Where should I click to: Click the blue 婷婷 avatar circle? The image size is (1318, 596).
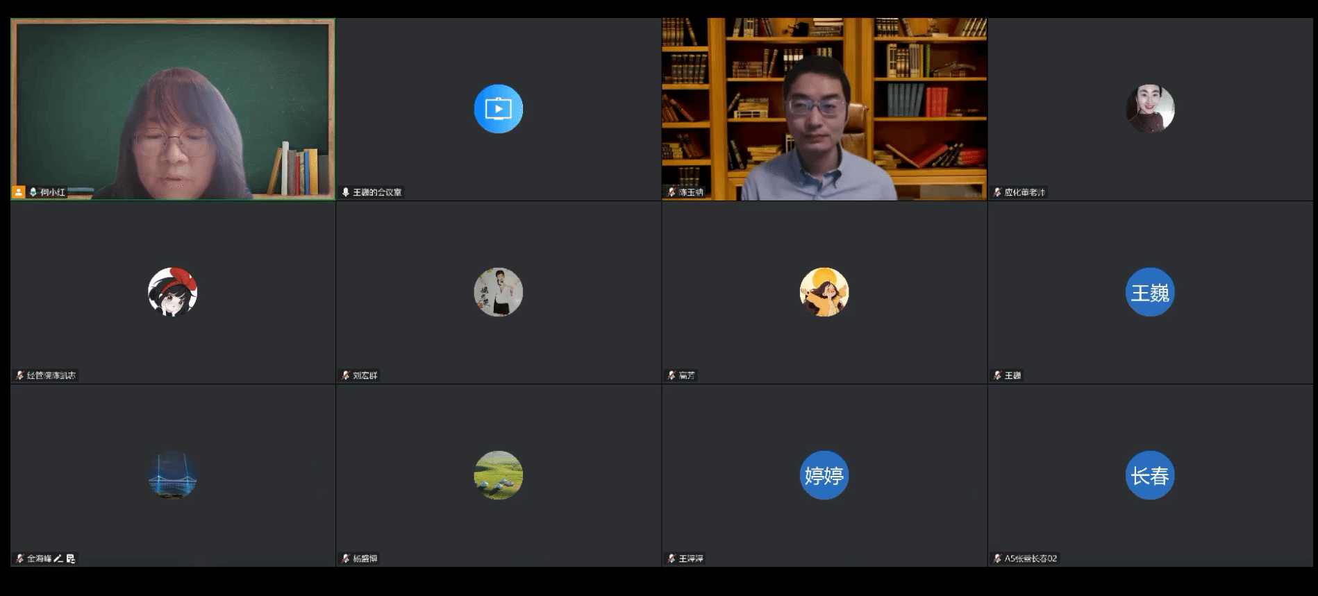824,475
